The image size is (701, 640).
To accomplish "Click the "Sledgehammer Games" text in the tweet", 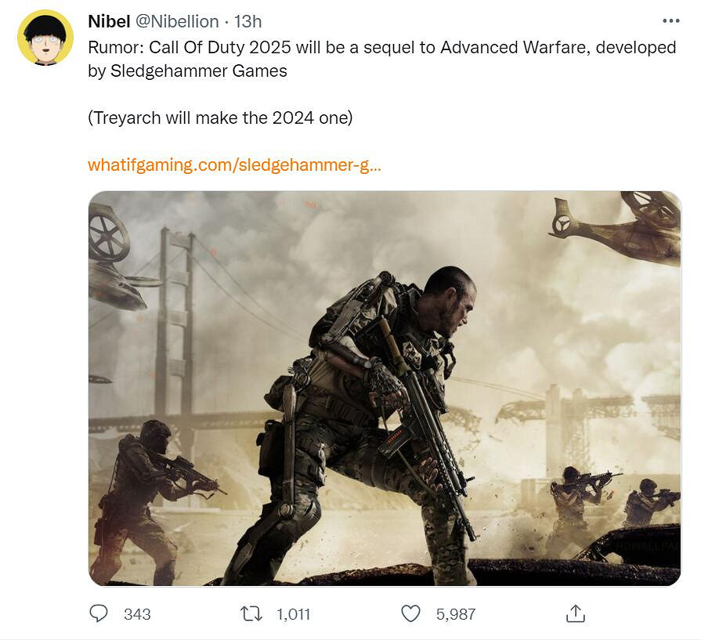I will [198, 71].
